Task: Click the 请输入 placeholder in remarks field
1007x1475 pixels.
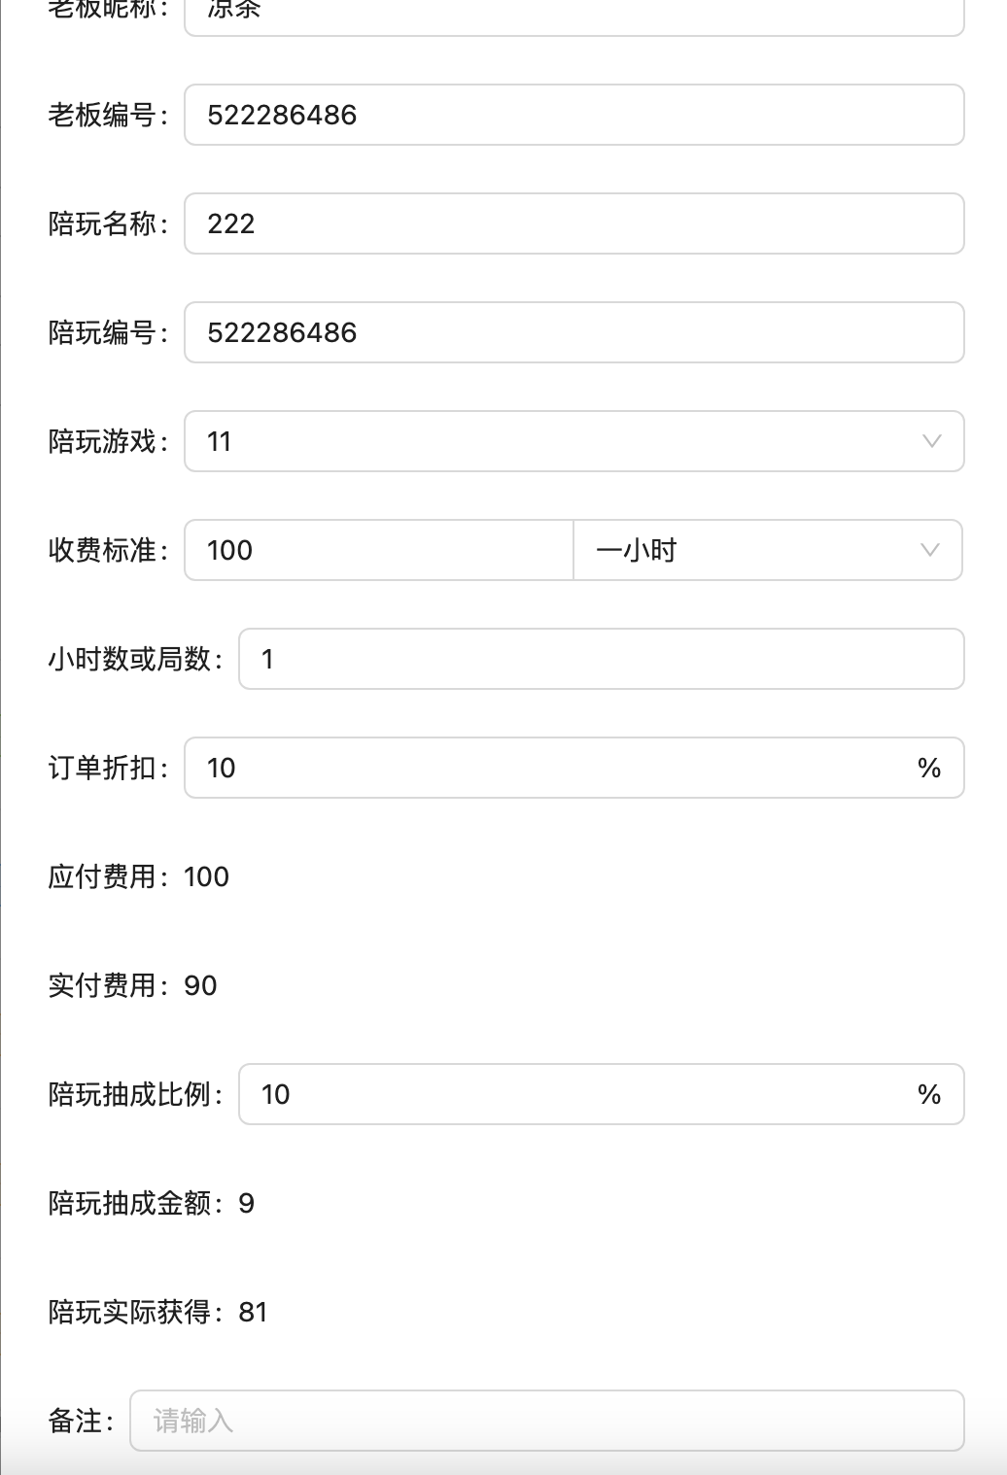Action: coord(191,1421)
